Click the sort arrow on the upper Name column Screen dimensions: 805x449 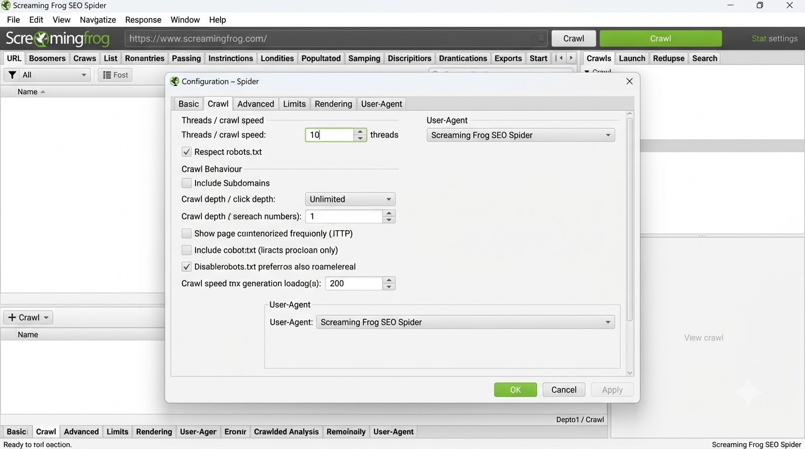(43, 92)
